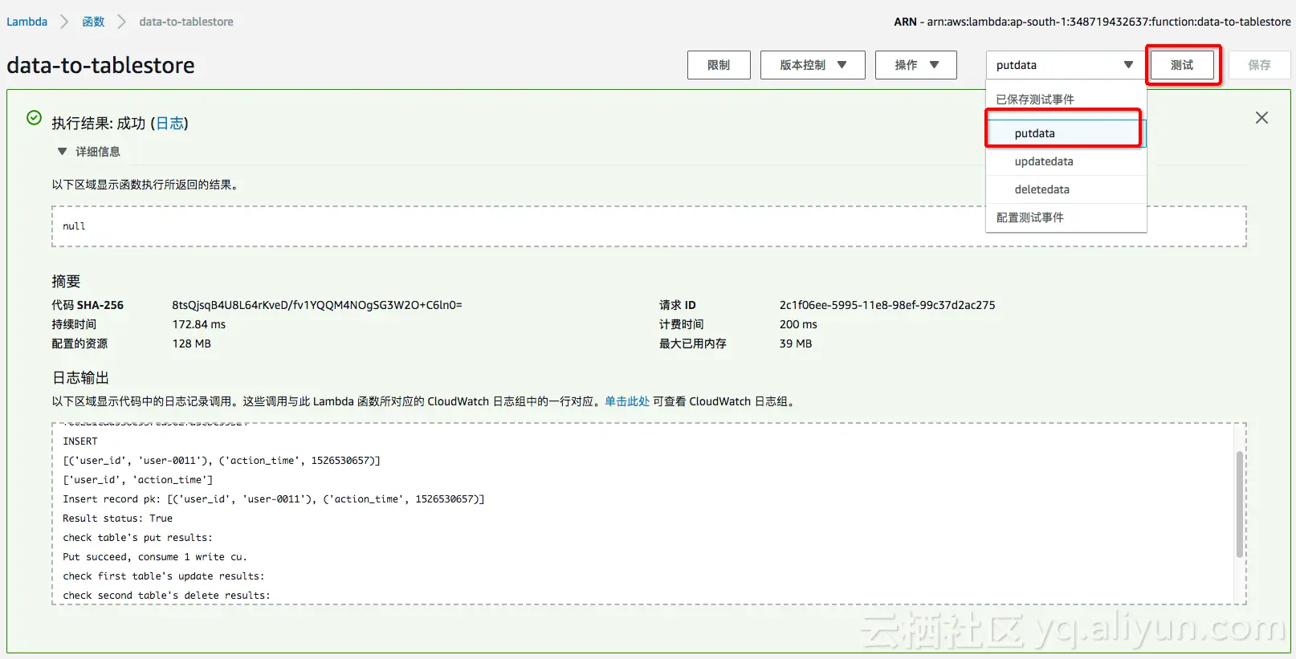Click the data-to-tablestore page title
The height and width of the screenshot is (659, 1296).
[100, 65]
